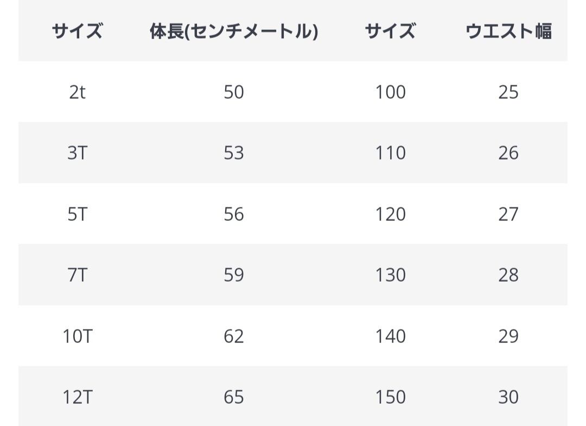Click the 体長(センチメートル) column header
The width and height of the screenshot is (586, 426).
[234, 31]
